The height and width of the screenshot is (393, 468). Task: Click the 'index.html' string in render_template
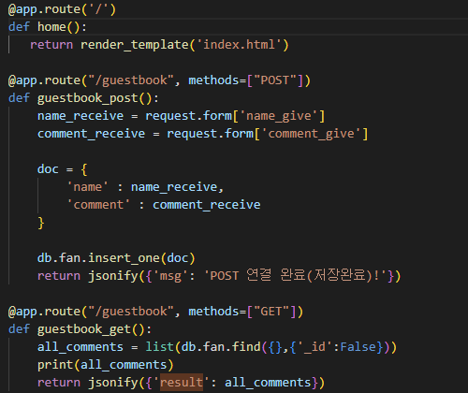click(240, 45)
